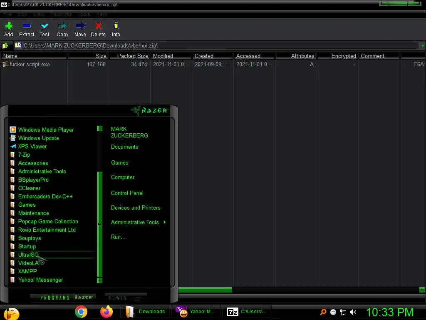Open the Edit menu in 7-Zip
Screen dimensions: 426x320
[x=22, y=15]
